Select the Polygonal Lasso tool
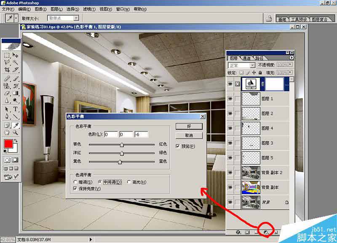The image size is (337, 243). [7, 62]
